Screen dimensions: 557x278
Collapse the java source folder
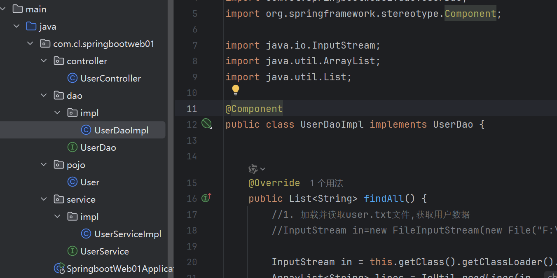(16, 26)
